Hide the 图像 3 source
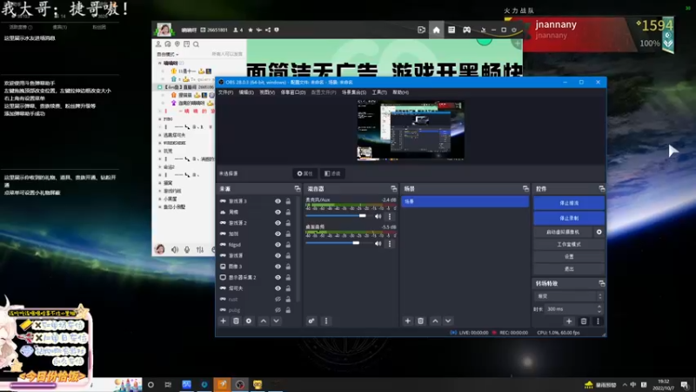The width and height of the screenshot is (696, 392). 278,267
